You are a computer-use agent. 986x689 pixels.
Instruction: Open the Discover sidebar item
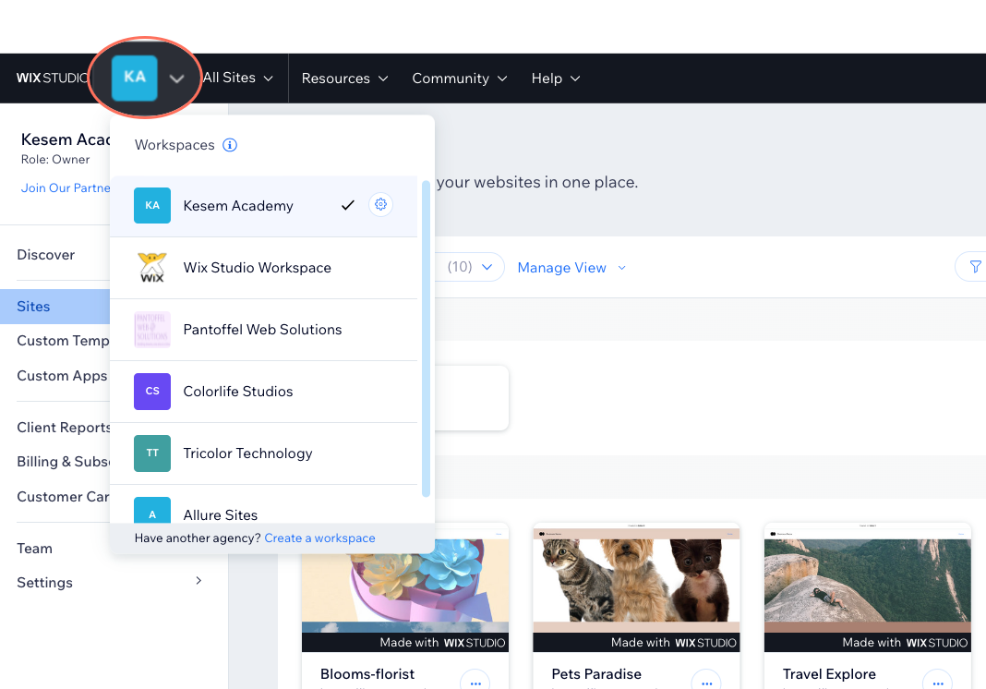pyautogui.click(x=46, y=255)
